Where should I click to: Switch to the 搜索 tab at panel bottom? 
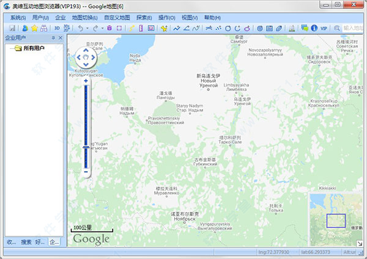(x=26, y=242)
